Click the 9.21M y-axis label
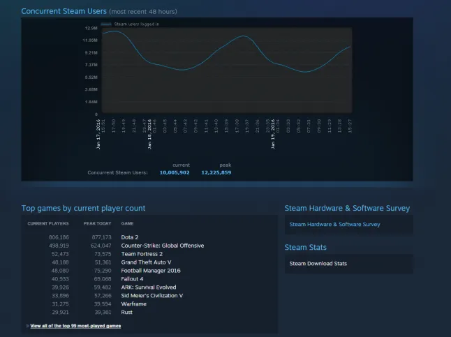Image resolution: width=451 pixels, height=337 pixels. pos(91,52)
